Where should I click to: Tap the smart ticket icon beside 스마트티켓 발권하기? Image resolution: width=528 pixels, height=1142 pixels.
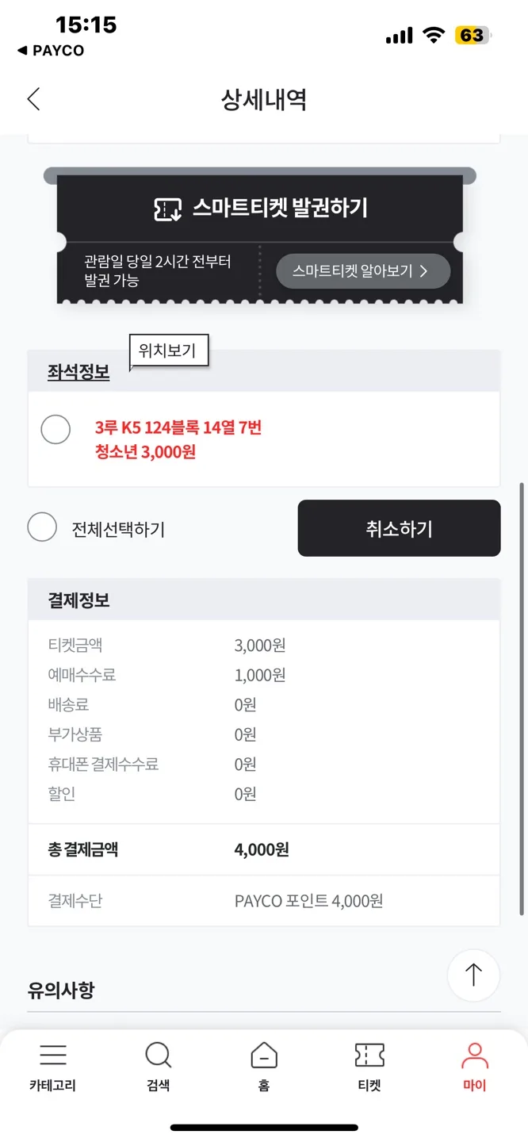click(x=168, y=209)
